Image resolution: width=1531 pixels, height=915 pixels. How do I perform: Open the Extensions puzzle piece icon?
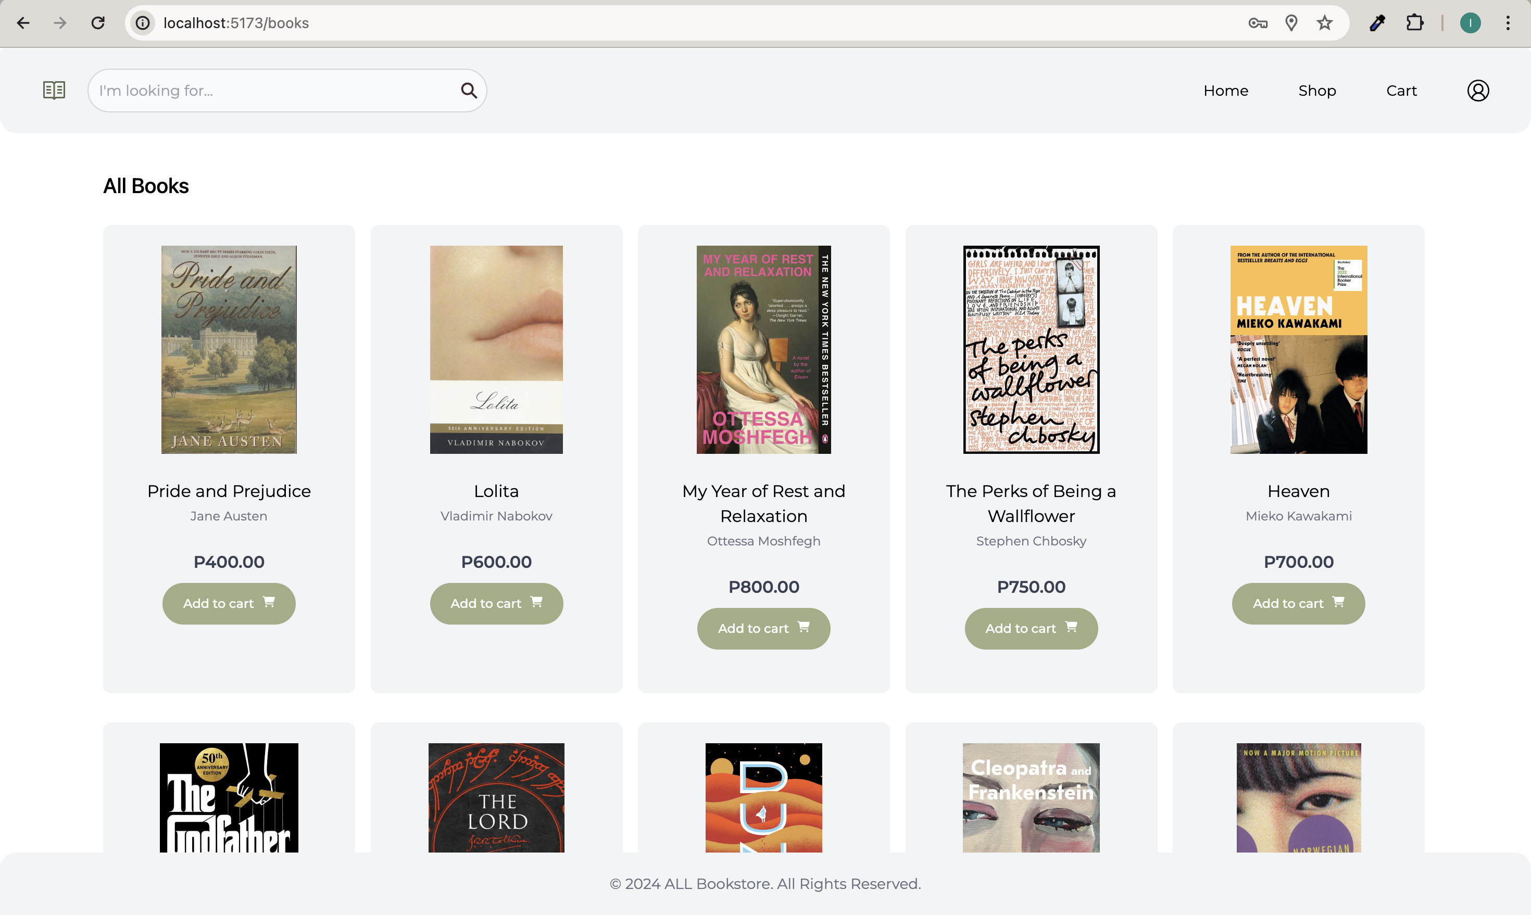click(x=1415, y=23)
